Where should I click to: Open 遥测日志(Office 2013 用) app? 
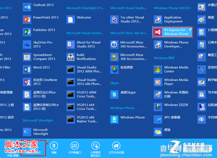click(39, 94)
